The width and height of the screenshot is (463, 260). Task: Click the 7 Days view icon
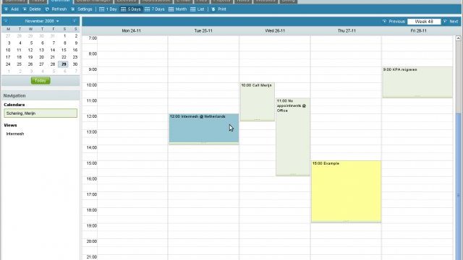click(148, 9)
